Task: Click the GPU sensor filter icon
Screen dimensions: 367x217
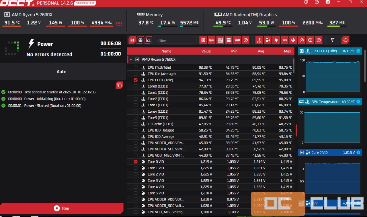Action: tap(212, 40)
